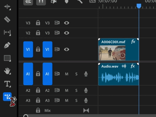The height and width of the screenshot is (117, 156).
Task: Toggle sync lock on track A2
Action: 57,90
